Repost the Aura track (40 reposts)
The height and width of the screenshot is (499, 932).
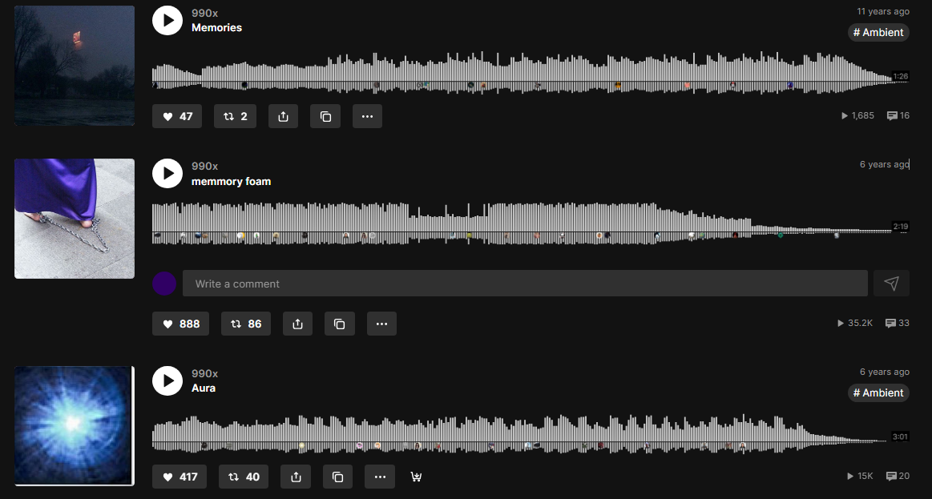pyautogui.click(x=244, y=477)
